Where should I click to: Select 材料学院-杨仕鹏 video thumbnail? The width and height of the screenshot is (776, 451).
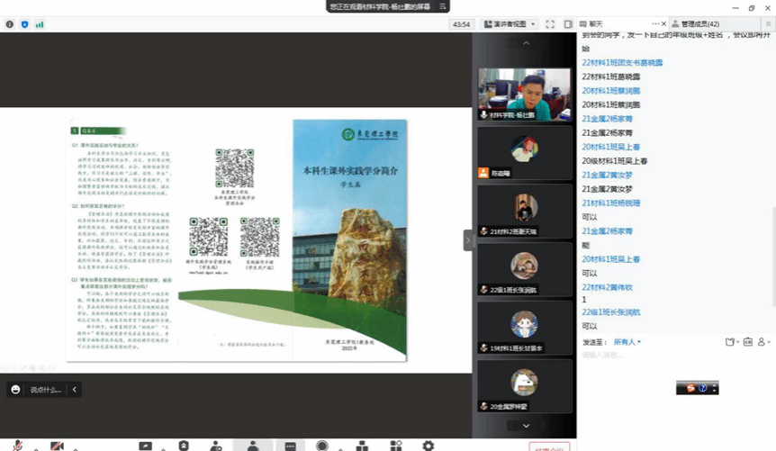525,95
